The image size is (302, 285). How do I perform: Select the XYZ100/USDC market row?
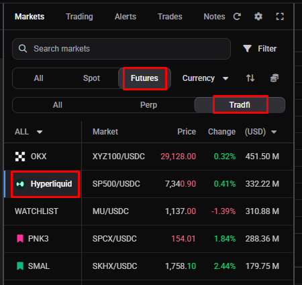pyautogui.click(x=187, y=157)
